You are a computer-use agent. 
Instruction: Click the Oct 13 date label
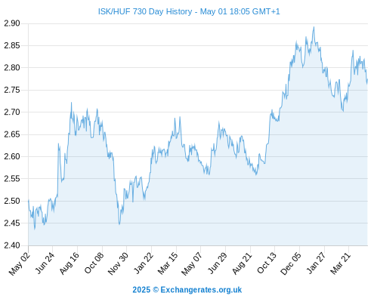click(x=266, y=263)
